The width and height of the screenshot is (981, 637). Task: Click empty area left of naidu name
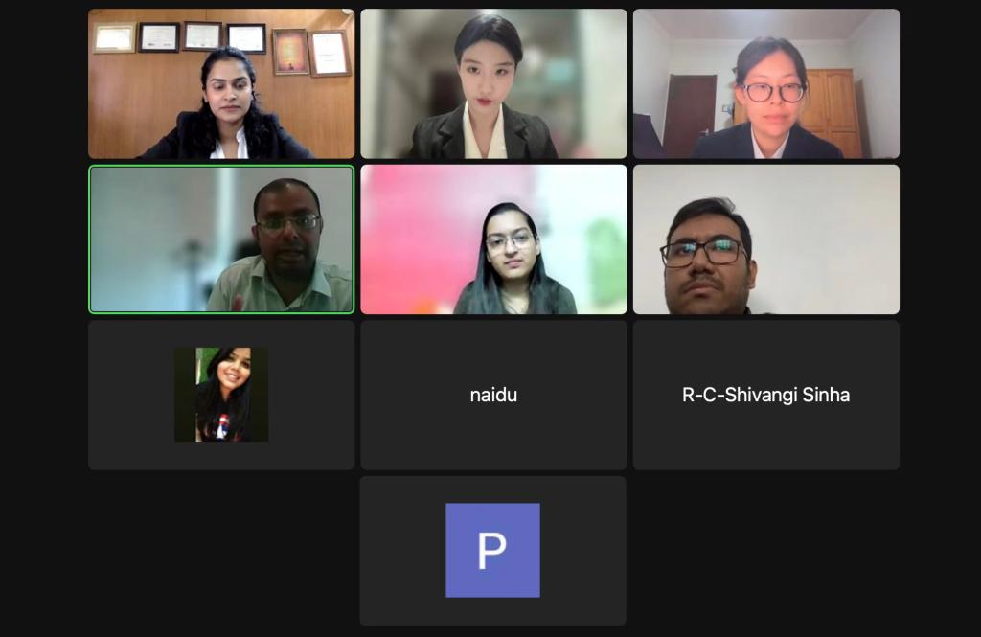click(x=413, y=395)
